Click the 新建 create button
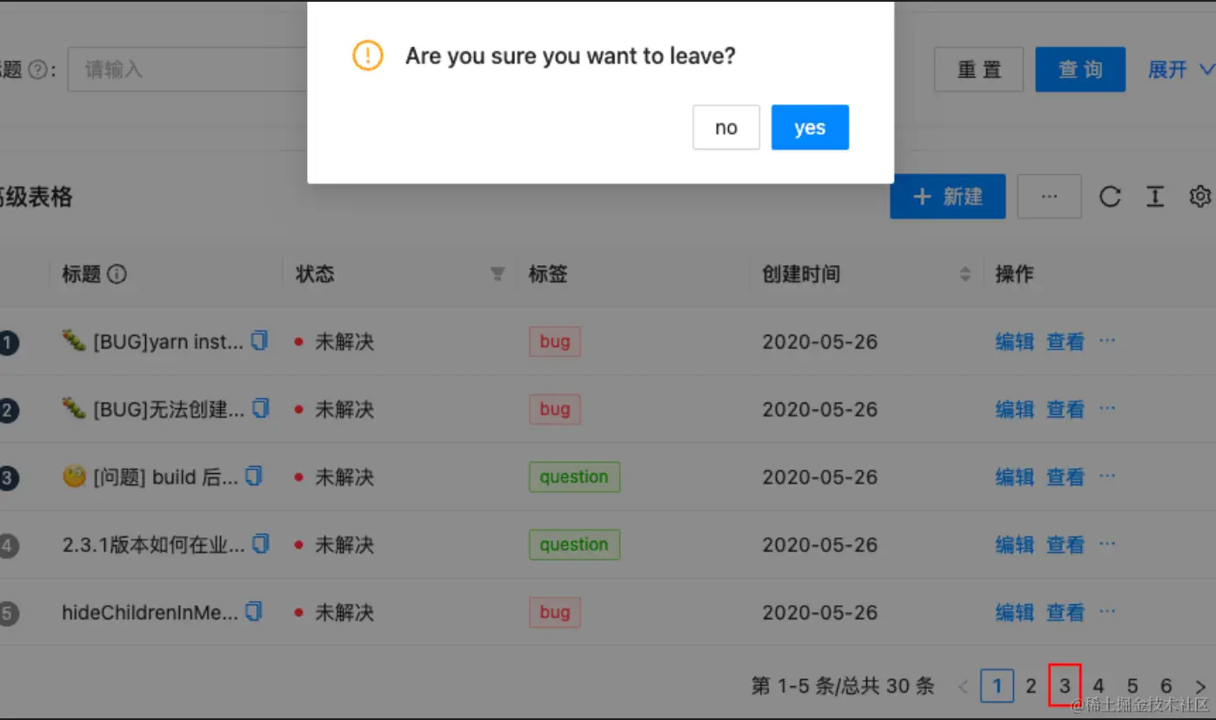The image size is (1216, 720). click(x=947, y=197)
